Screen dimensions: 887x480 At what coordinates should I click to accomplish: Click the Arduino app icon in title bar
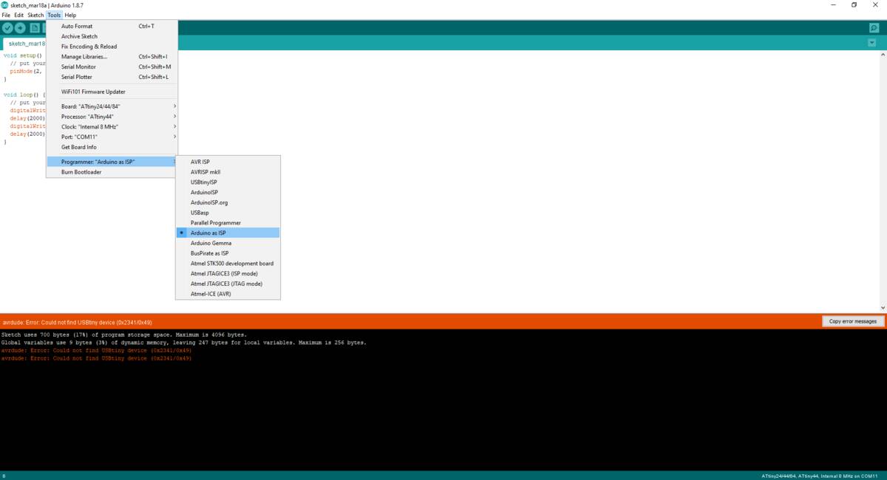(5, 5)
